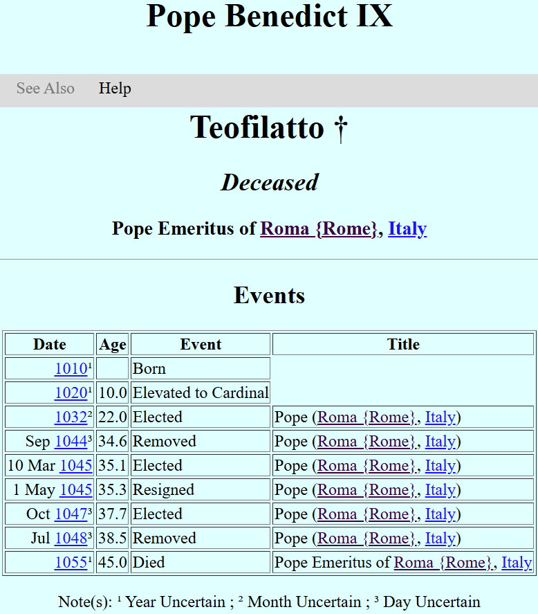Image resolution: width=538 pixels, height=614 pixels.
Task: Click the age value 10.0
Action: pyautogui.click(x=113, y=392)
